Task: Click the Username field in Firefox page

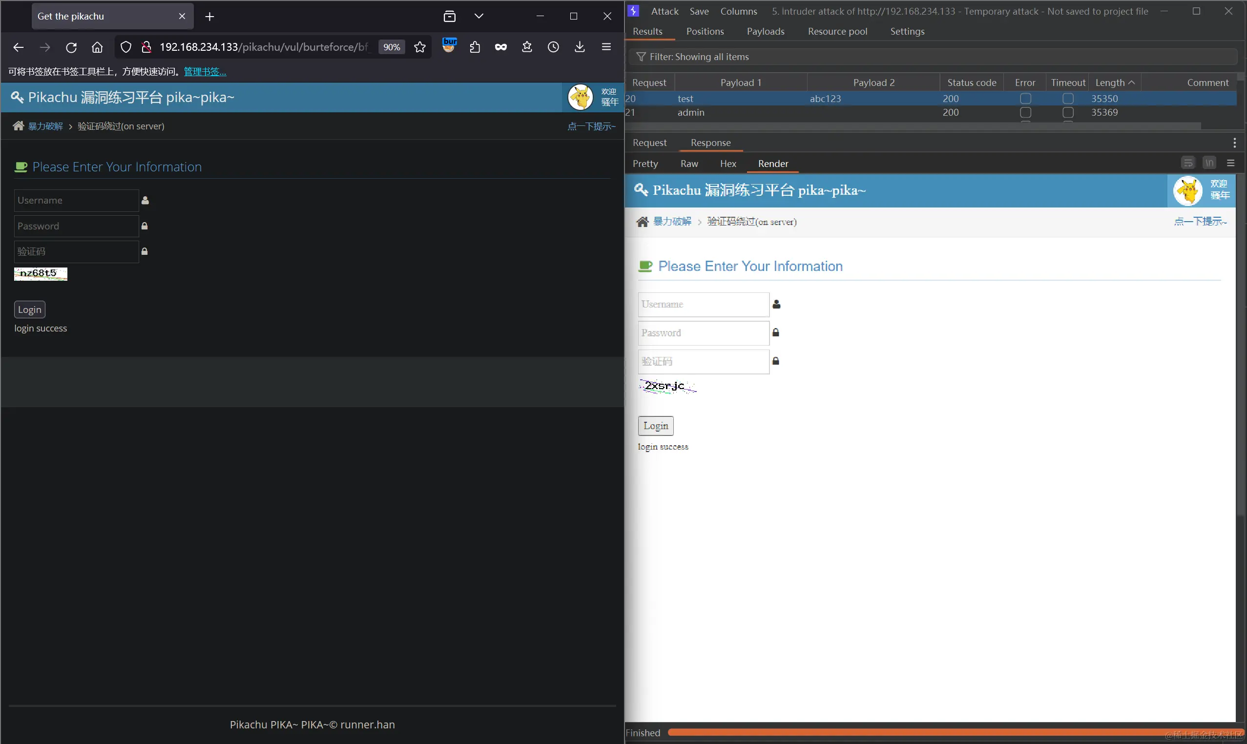Action: 76,201
